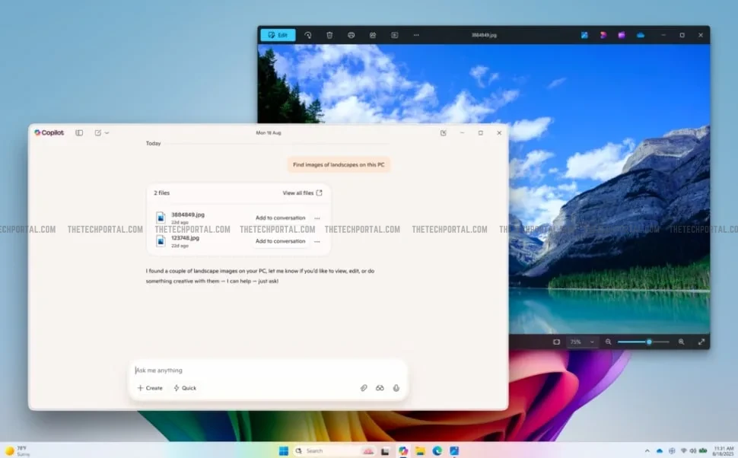Click the Edit button in Photos window
The image size is (738, 458).
tap(278, 35)
